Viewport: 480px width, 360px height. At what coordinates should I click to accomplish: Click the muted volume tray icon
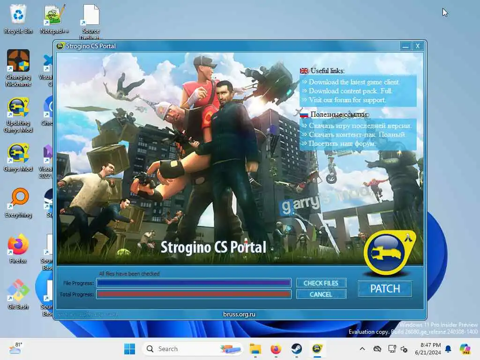pos(404,349)
